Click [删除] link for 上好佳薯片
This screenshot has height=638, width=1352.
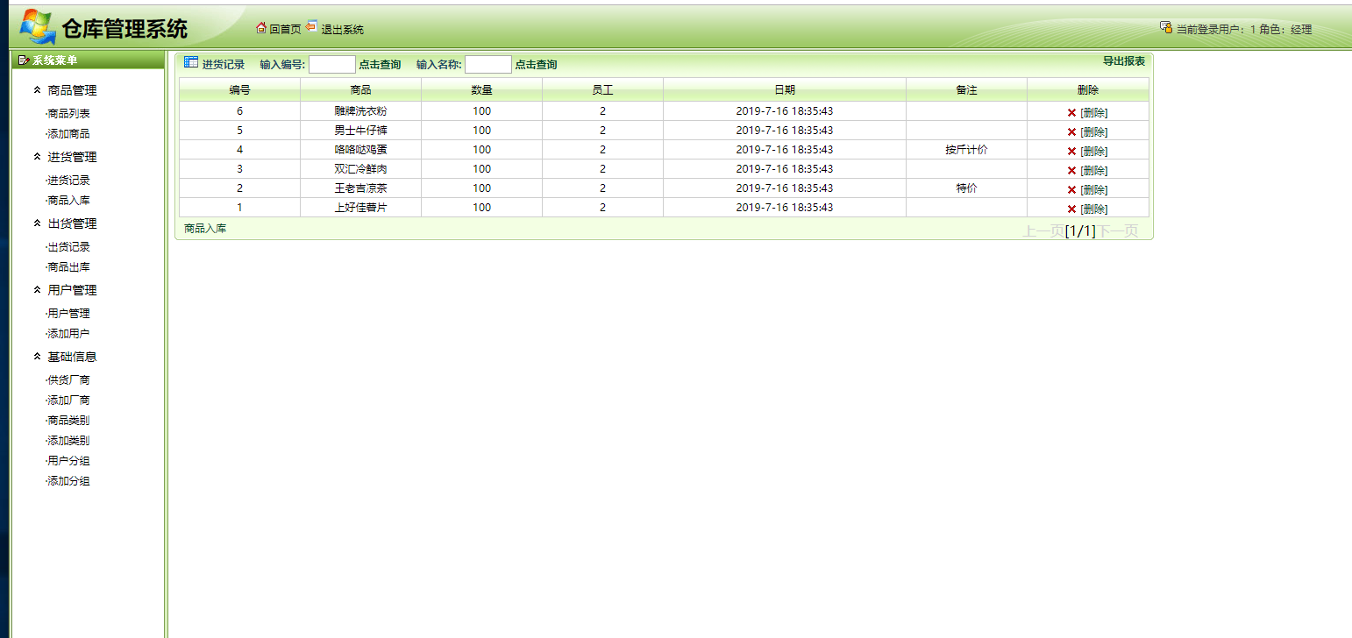pyautogui.click(x=1094, y=209)
